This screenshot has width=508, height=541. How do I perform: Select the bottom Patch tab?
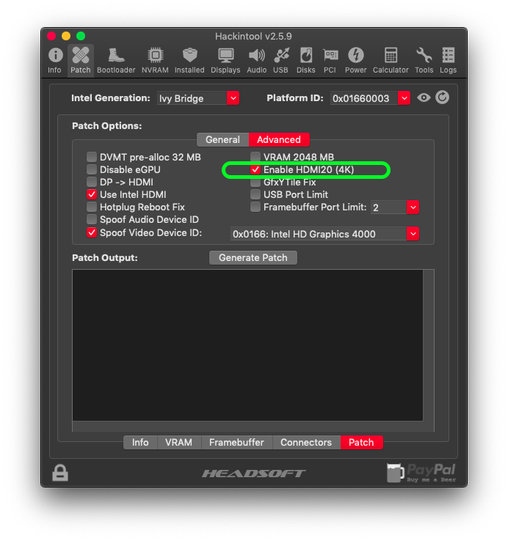pyautogui.click(x=361, y=442)
